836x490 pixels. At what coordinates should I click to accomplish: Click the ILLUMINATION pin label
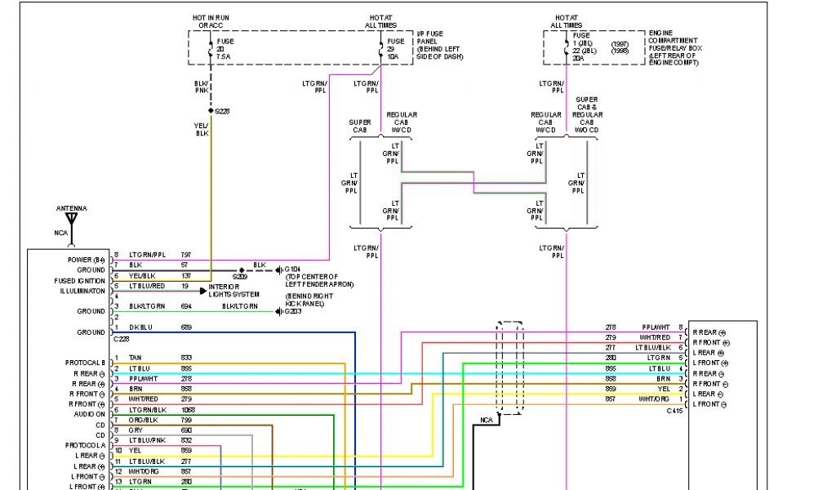(79, 291)
